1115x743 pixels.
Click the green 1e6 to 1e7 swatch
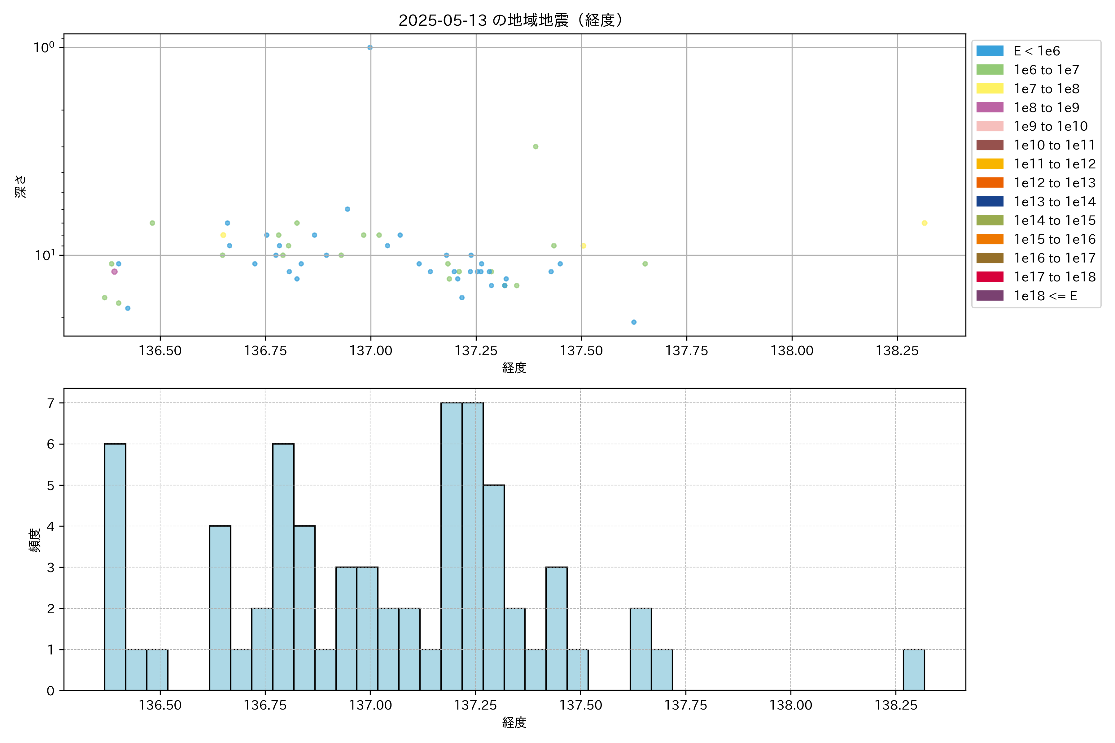[989, 70]
